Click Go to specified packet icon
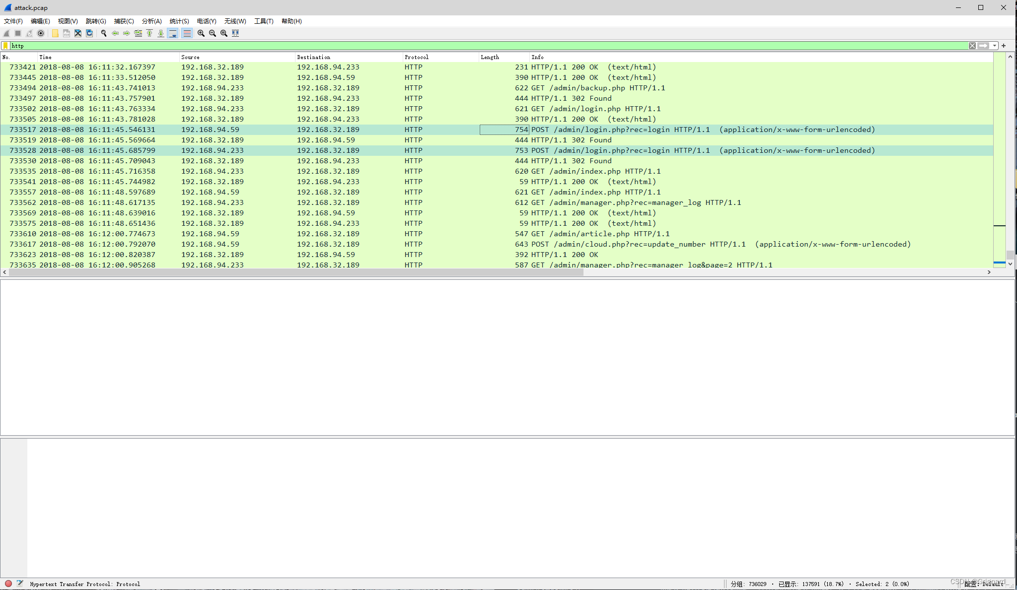Image resolution: width=1017 pixels, height=590 pixels. coord(138,33)
